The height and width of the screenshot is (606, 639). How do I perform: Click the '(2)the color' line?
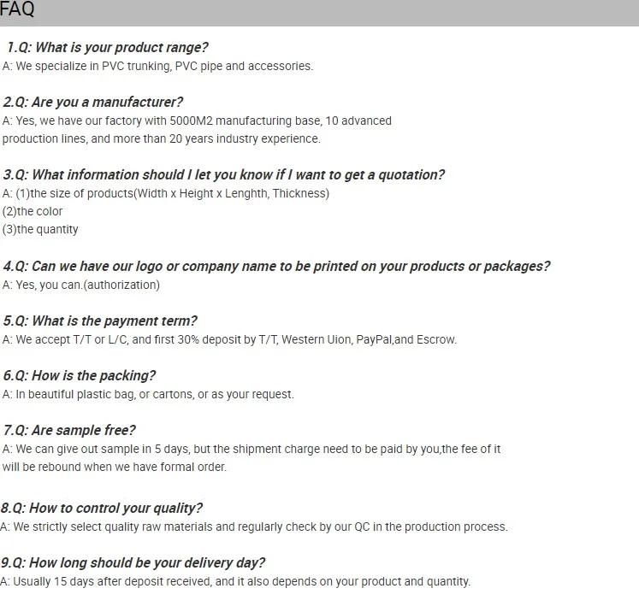33,211
